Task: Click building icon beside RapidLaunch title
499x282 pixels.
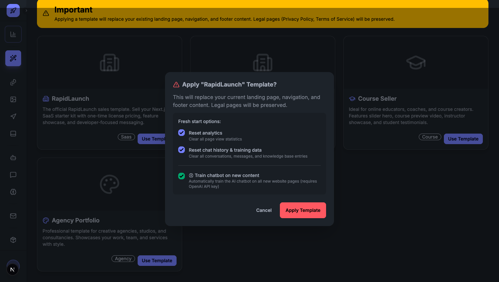Action: tap(46, 99)
